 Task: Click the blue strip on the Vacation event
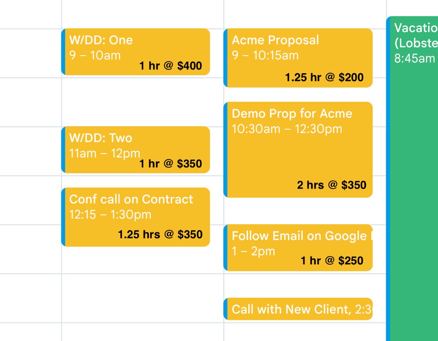click(x=388, y=171)
